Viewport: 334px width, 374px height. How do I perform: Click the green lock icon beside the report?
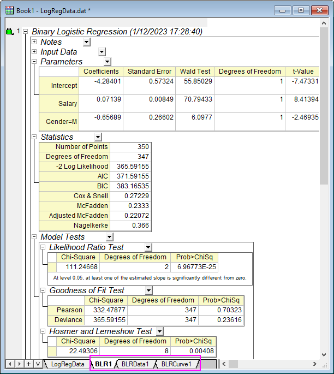point(9,31)
